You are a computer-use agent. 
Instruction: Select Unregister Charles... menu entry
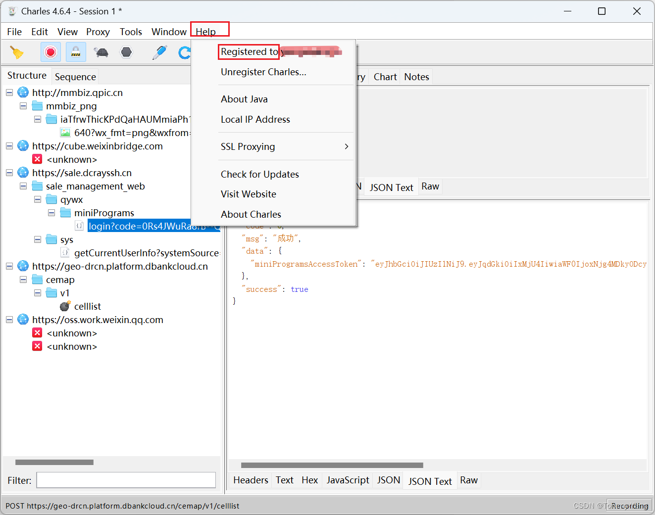[286, 72]
